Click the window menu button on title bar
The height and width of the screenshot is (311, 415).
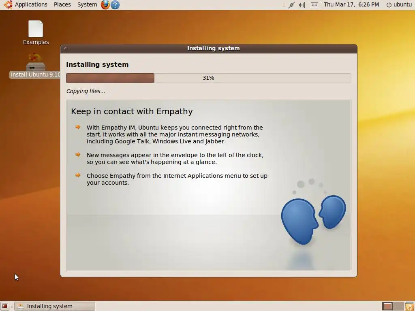coord(66,49)
